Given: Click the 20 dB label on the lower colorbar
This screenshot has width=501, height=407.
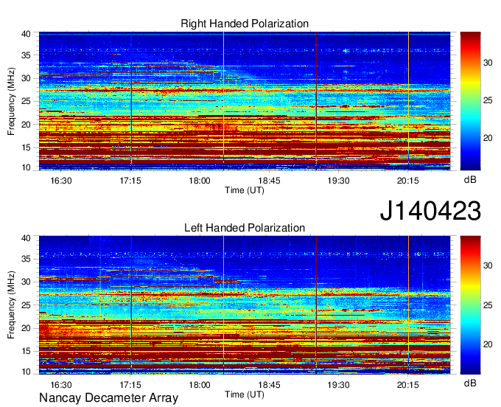Looking at the screenshot, I should [x=488, y=344].
